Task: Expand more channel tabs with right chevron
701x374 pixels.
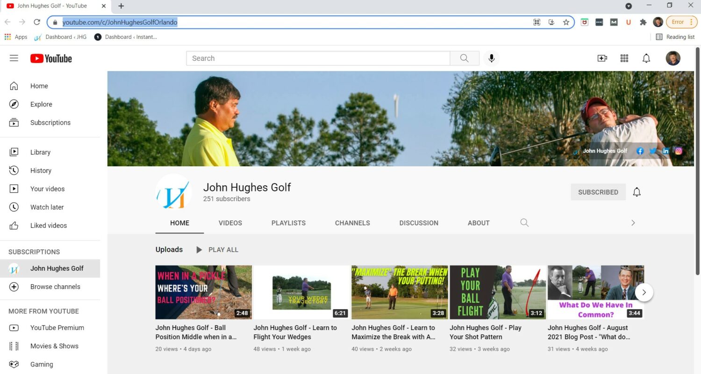Action: coord(633,223)
